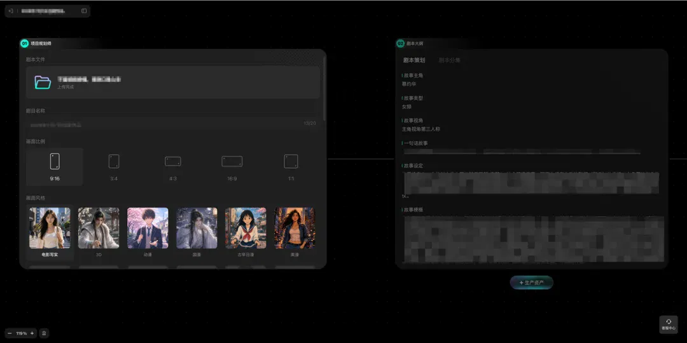The image size is (687, 343).
Task: Choose the 古早日漫 style thumbnail
Action: click(246, 228)
